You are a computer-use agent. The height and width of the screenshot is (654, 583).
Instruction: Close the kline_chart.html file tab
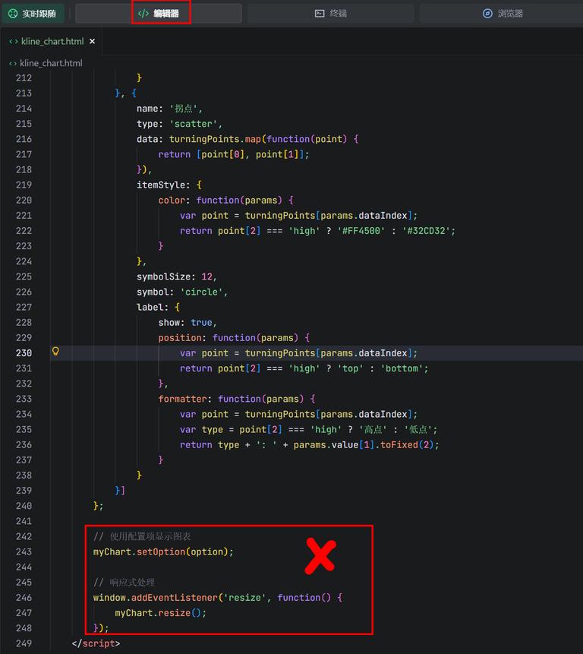(x=93, y=42)
